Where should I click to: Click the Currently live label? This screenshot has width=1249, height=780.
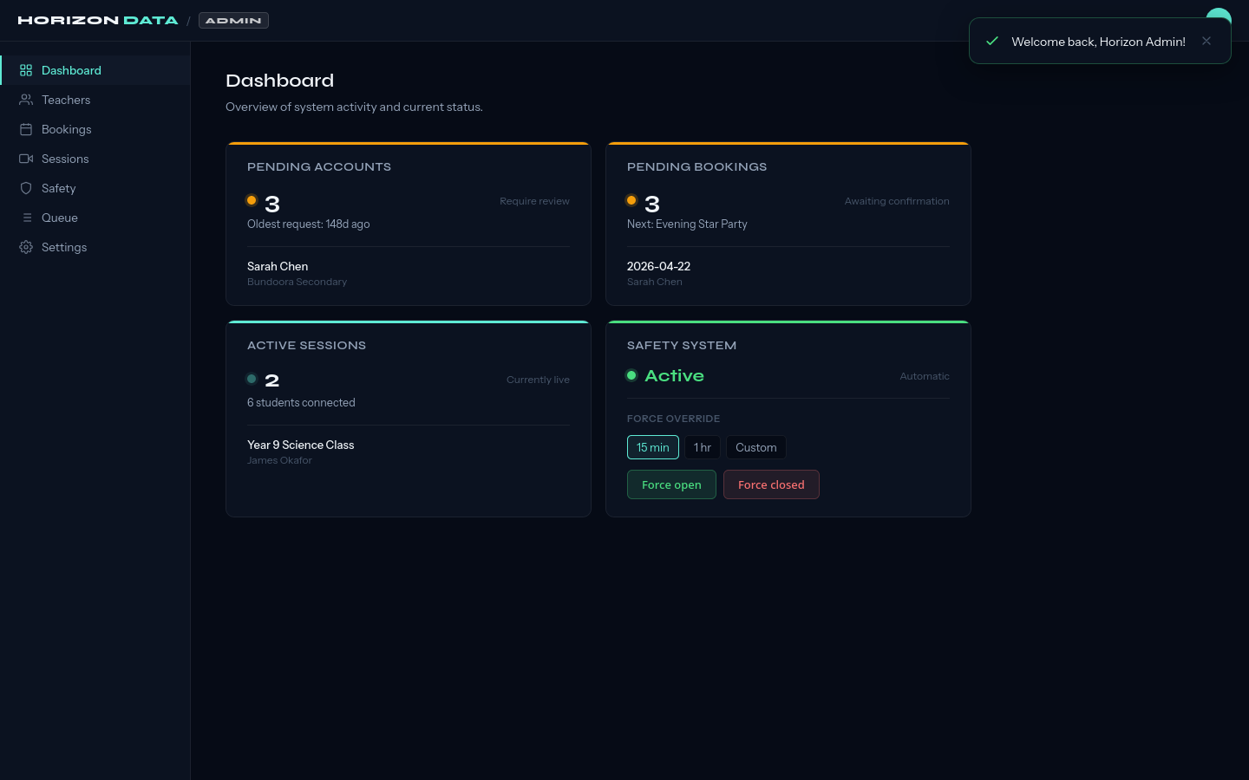point(538,380)
